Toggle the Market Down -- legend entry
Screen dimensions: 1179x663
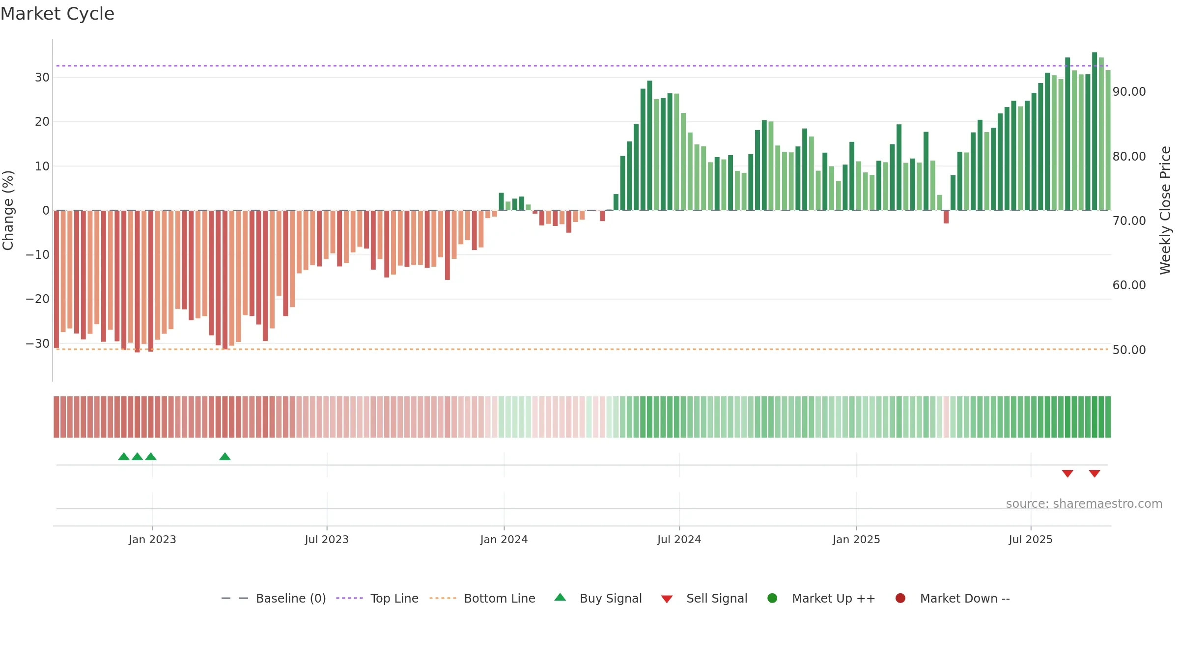pos(952,598)
